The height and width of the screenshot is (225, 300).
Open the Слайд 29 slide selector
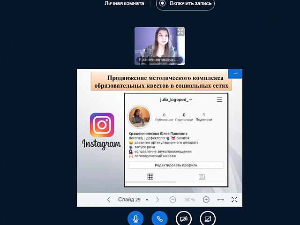pyautogui.click(x=133, y=200)
